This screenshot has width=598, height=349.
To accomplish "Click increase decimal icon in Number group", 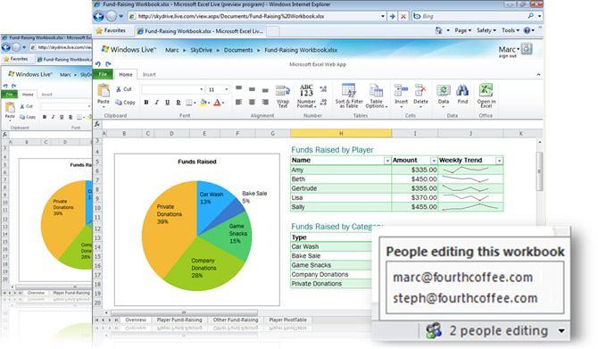I will tap(323, 89).
